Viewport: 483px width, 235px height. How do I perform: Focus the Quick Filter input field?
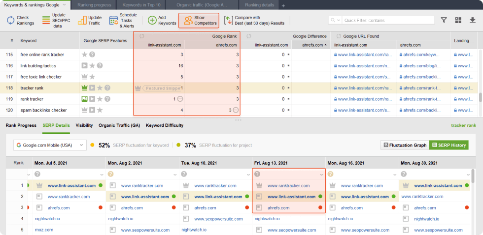click(x=388, y=20)
